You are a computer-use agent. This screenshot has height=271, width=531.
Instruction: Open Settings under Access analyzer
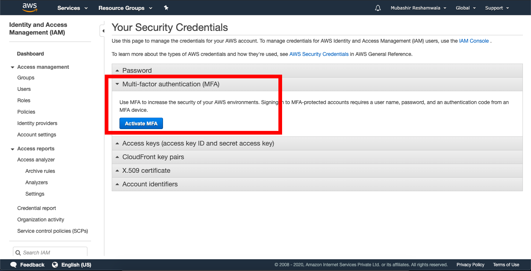35,194
